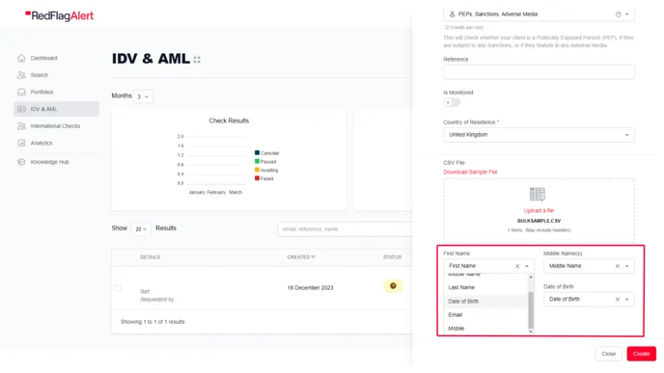The height and width of the screenshot is (373, 664).
Task: Click the RedFlagAlert logo
Action: (59, 15)
